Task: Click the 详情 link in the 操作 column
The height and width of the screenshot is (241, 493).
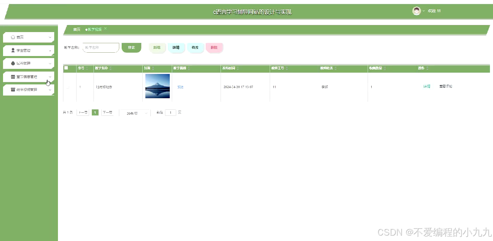Action: pyautogui.click(x=427, y=86)
